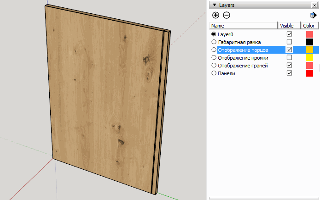Click the Color column header

[309, 26]
